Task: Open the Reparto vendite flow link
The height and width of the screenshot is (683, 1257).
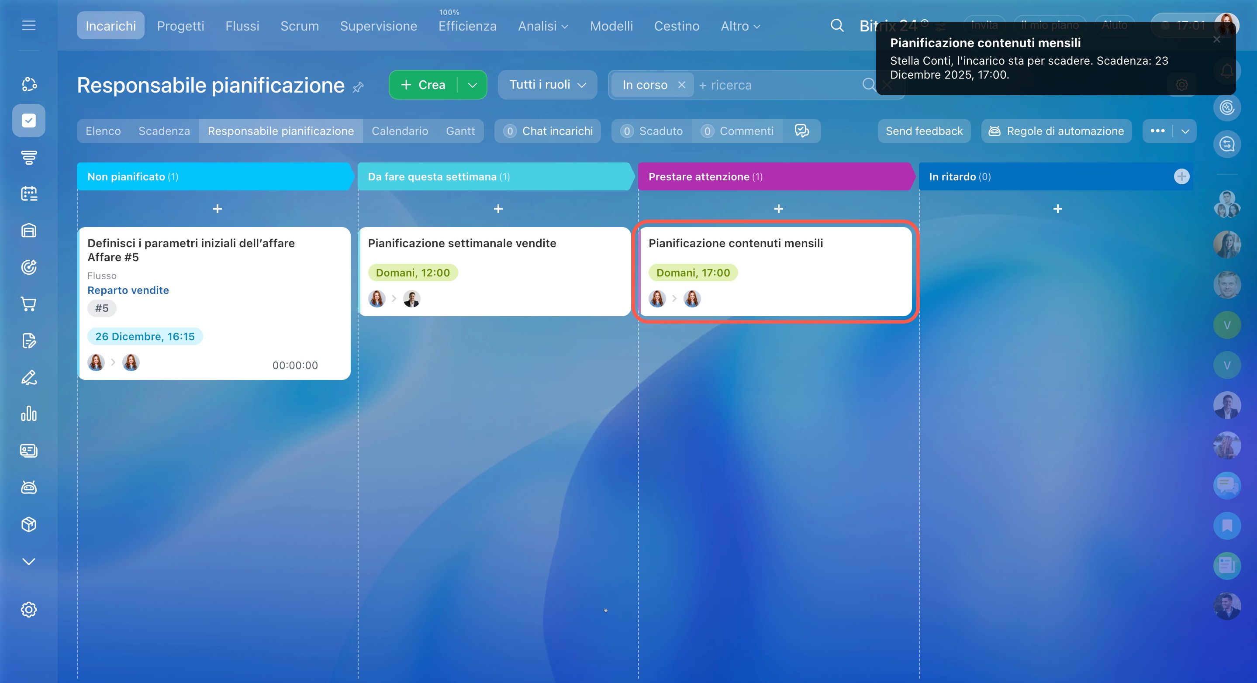Action: click(128, 290)
